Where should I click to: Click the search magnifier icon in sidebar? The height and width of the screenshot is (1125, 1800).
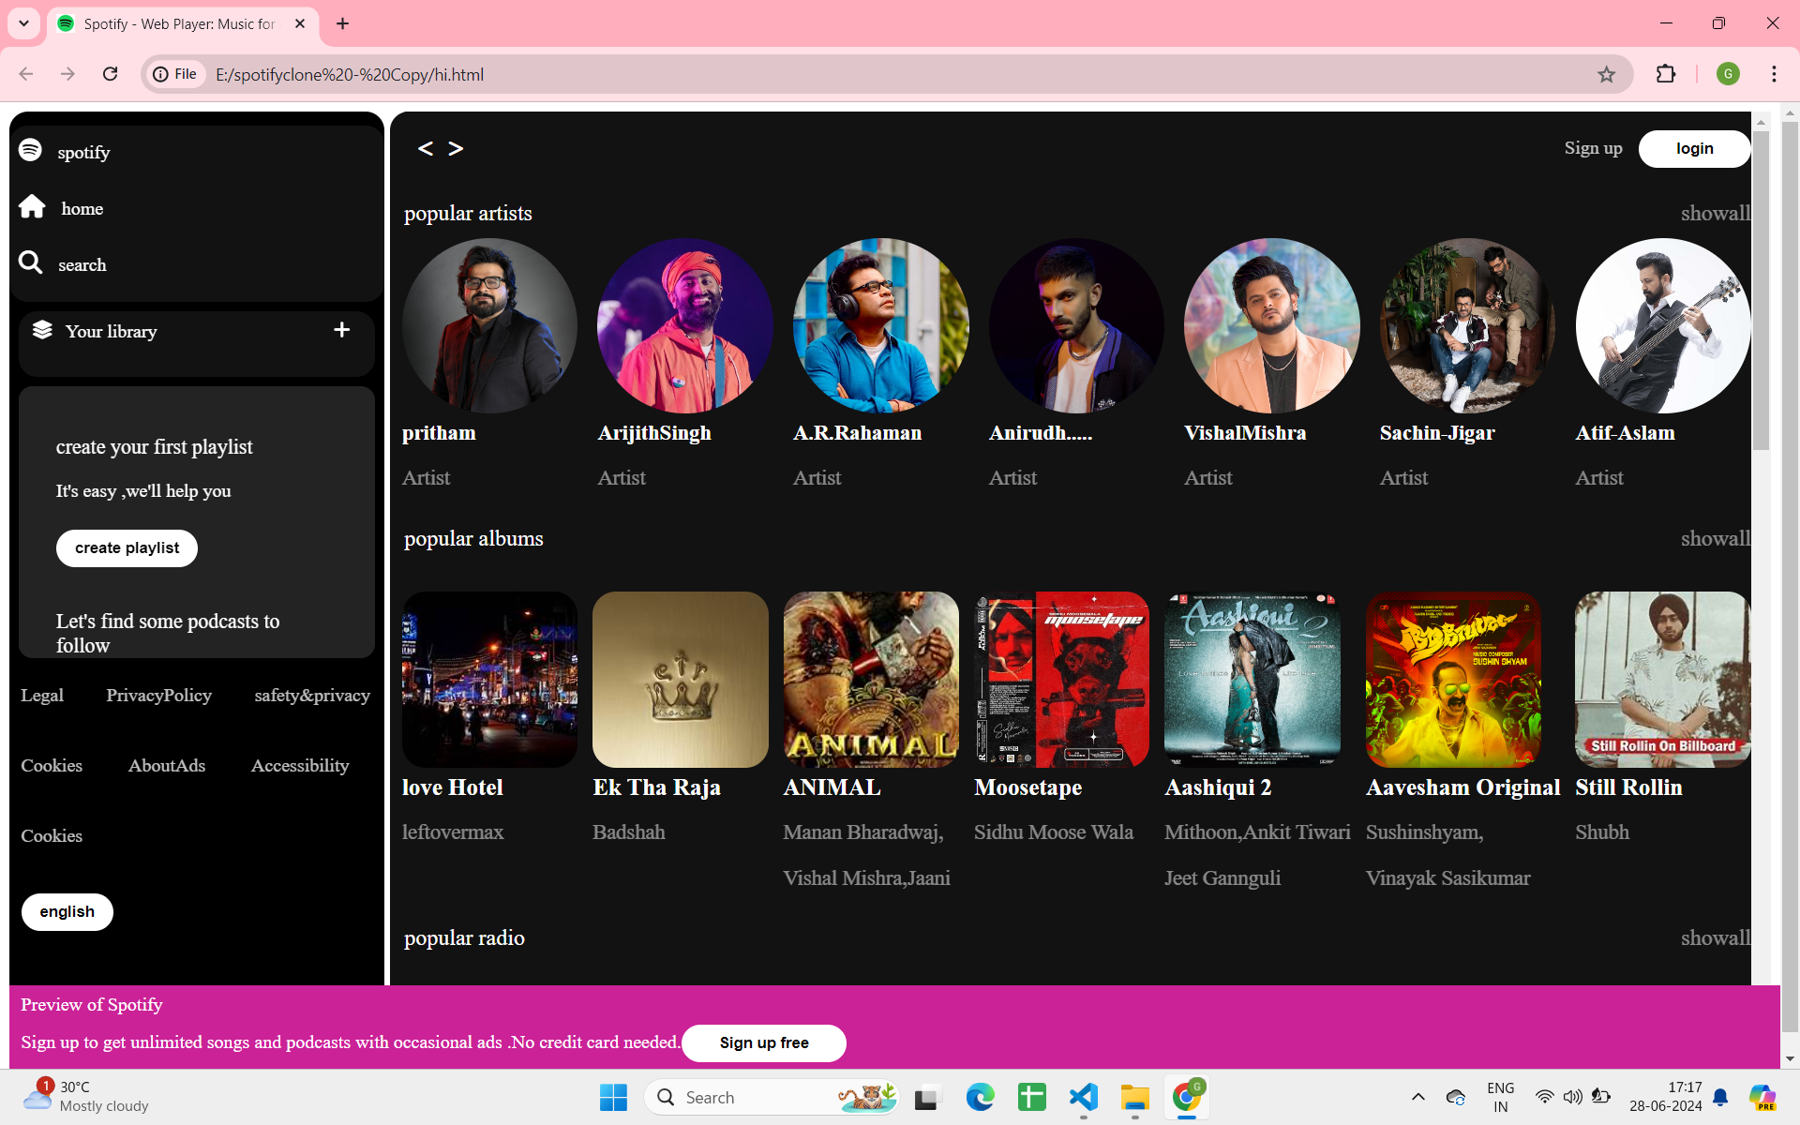click(31, 262)
